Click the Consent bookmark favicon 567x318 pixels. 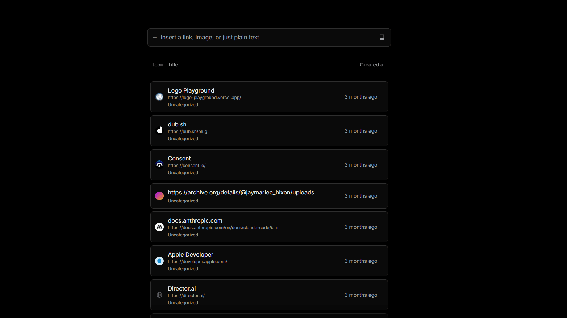coord(159,165)
